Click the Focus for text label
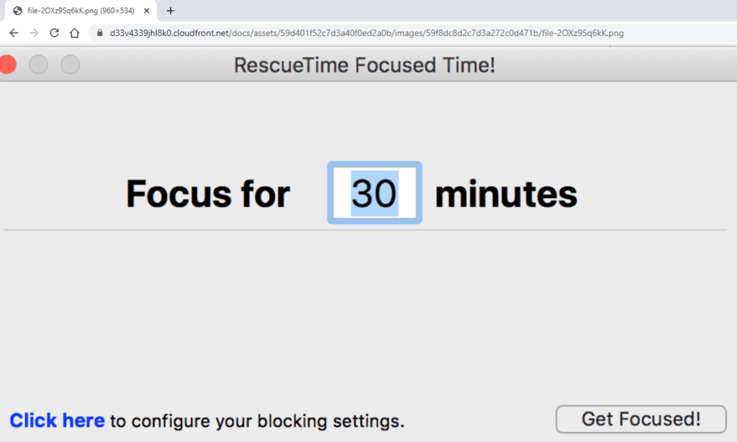This screenshot has width=737, height=442. (207, 193)
